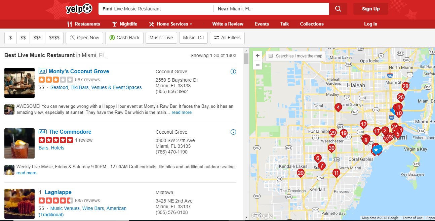Expand the Home Services dropdown
Image resolution: width=435 pixels, height=221 pixels.
pos(170,24)
